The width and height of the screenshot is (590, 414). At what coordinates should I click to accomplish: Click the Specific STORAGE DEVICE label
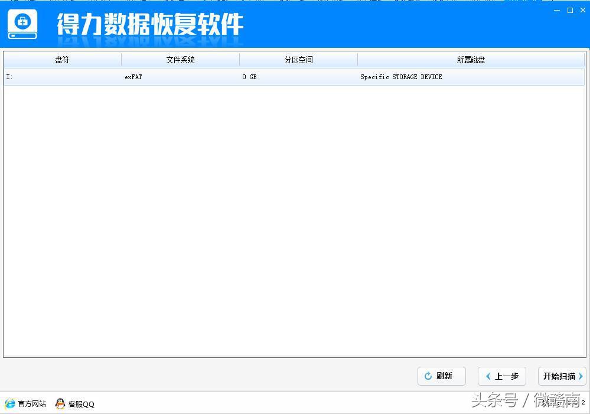point(401,77)
